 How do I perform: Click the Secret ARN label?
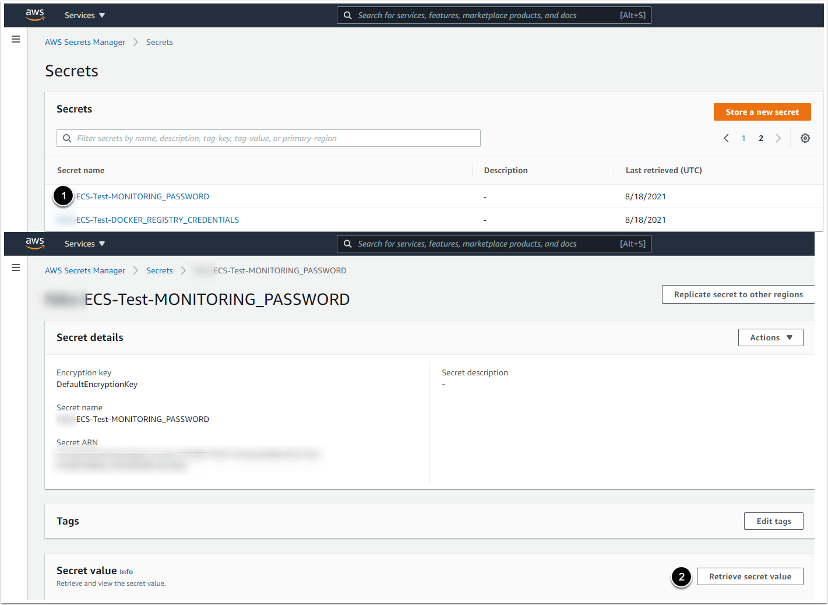tap(77, 442)
